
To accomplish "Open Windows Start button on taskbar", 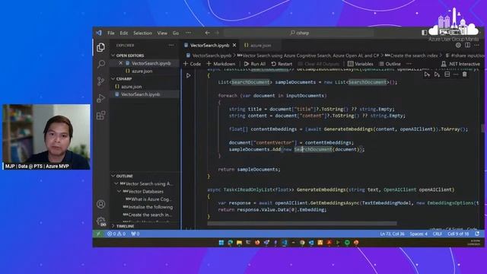I will 221,243.
